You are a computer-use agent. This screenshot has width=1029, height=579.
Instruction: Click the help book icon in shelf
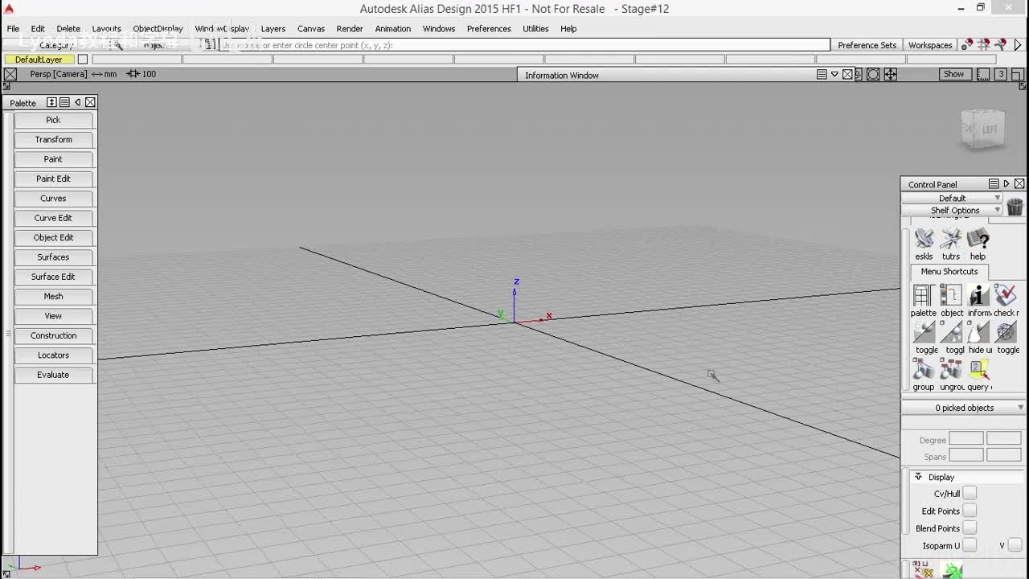978,239
